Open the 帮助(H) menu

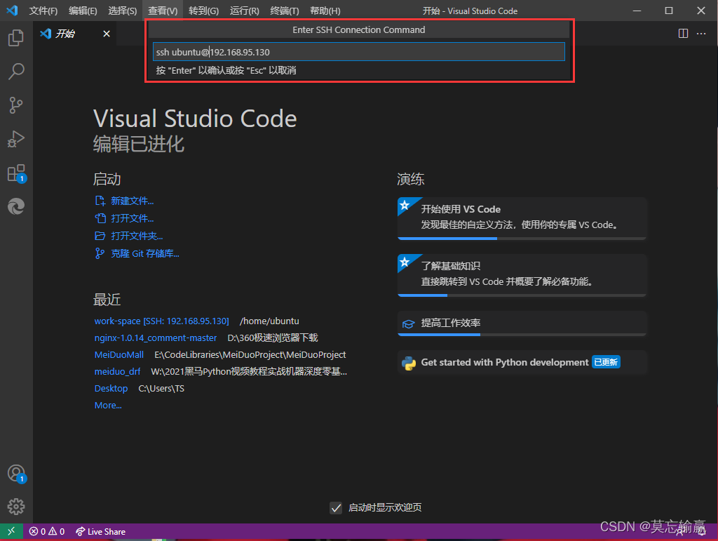[325, 11]
